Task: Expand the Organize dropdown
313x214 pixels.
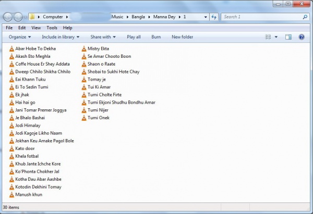Action: (20, 37)
